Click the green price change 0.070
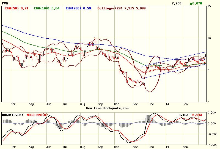This screenshot has height=149, width=220. click(196, 3)
